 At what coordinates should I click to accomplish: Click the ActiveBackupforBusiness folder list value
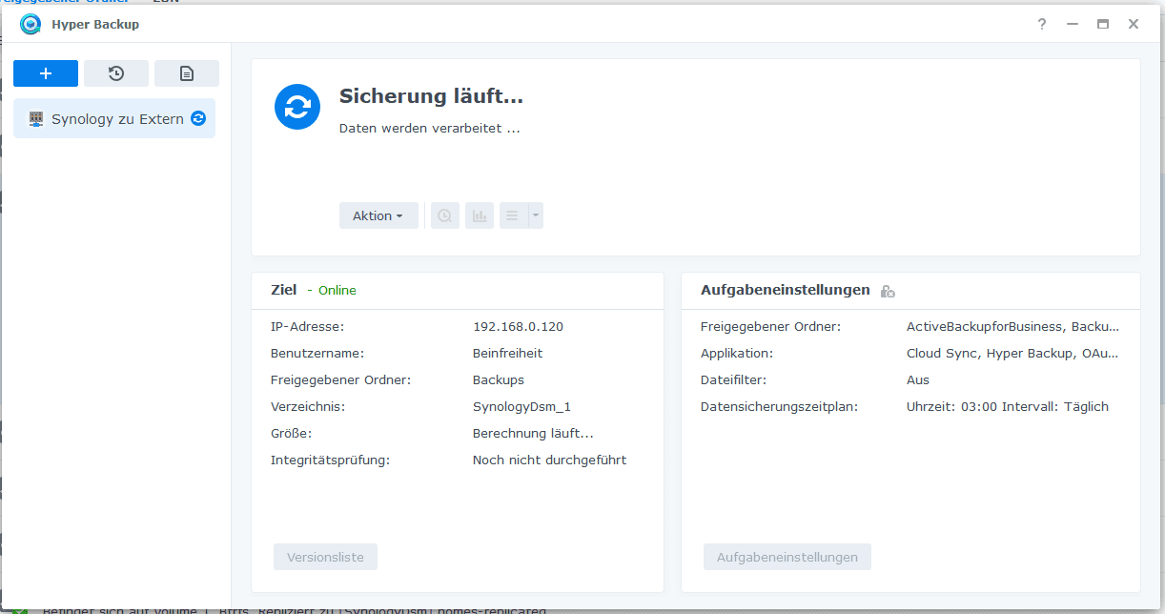tap(1013, 326)
